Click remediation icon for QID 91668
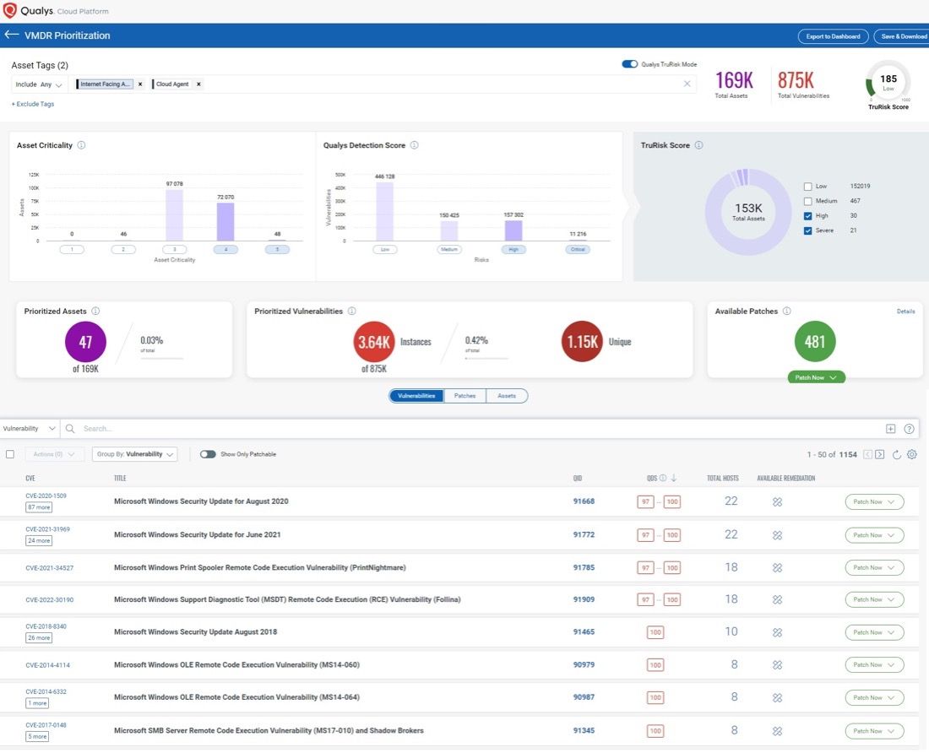Screen dimensions: 929x753 click(777, 502)
